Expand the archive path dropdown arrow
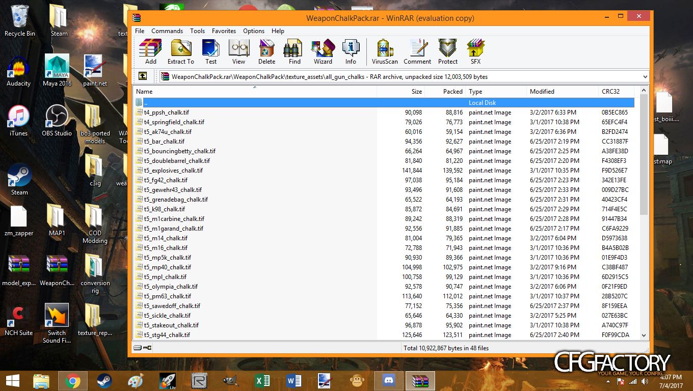This screenshot has width=693, height=391. tap(645, 77)
